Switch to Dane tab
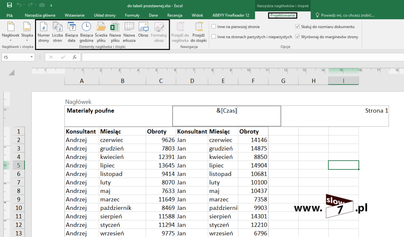The height and width of the screenshot is (237, 404). (153, 15)
